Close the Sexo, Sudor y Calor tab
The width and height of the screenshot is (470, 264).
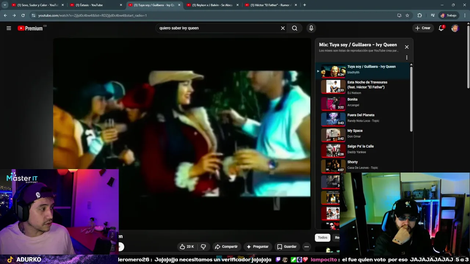click(x=62, y=5)
